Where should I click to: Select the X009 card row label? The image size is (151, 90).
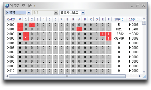(11, 66)
